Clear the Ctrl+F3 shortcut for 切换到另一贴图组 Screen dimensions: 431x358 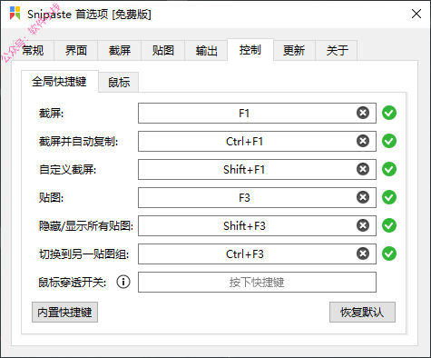click(363, 254)
